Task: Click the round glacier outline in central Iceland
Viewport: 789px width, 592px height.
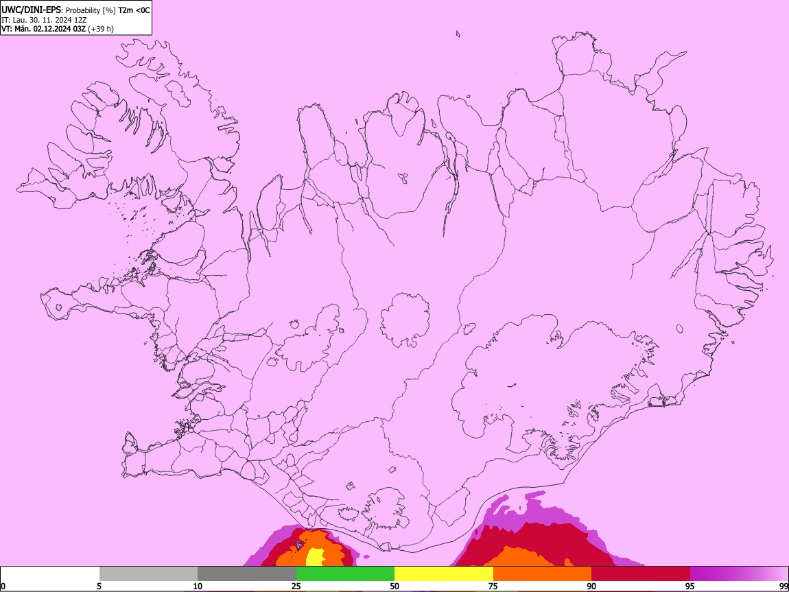Action: point(405,320)
